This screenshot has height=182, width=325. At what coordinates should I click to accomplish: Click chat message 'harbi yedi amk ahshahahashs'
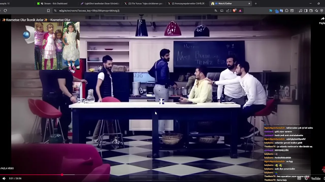pyautogui.click(x=289, y=135)
